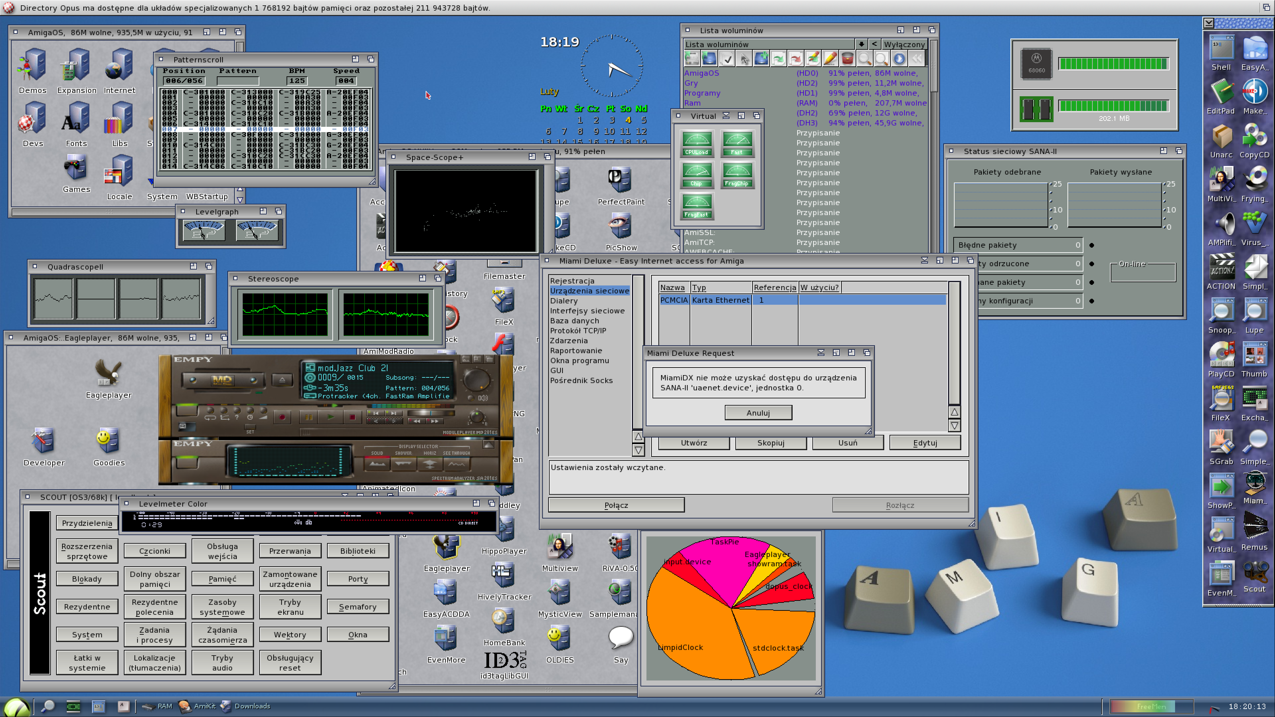Click the blue drawer with green plus icon
This screenshot has width=1275, height=717.
coord(761,59)
